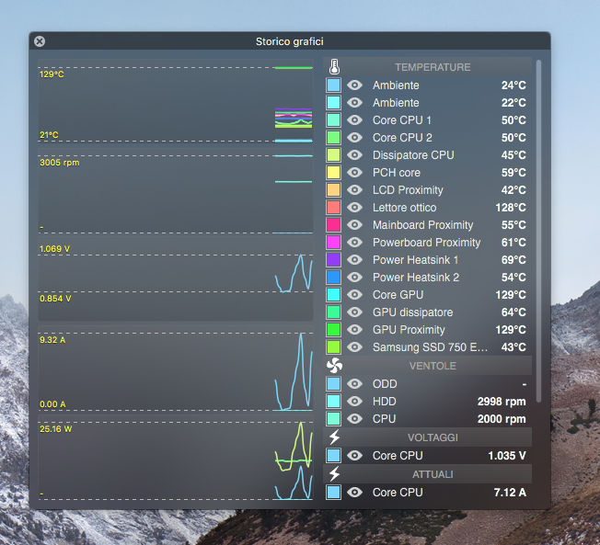600x545 pixels.
Task: Click the green GPU Proximity swatch
Action: pyautogui.click(x=334, y=329)
